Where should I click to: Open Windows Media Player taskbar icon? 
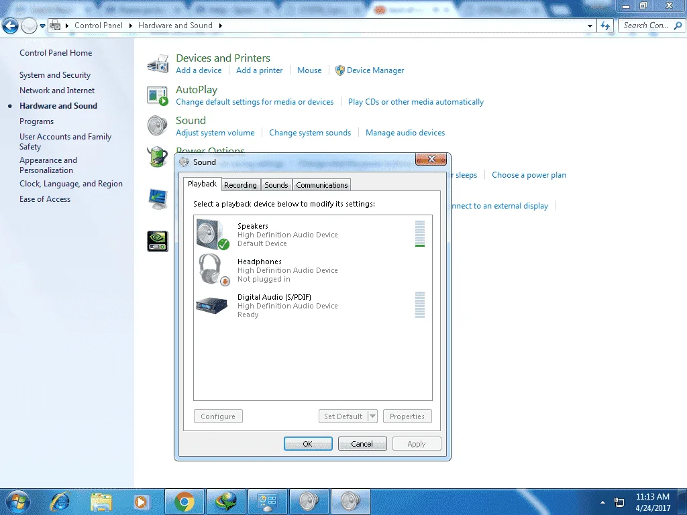pyautogui.click(x=142, y=502)
